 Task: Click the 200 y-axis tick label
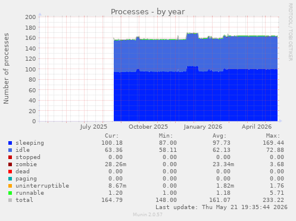click(30, 17)
